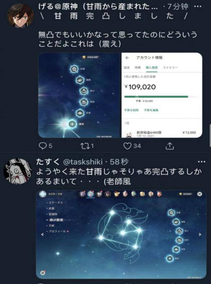Click the reply icon on げる's tweet
Image resolution: width=211 pixels, height=284 pixels.
click(43, 146)
